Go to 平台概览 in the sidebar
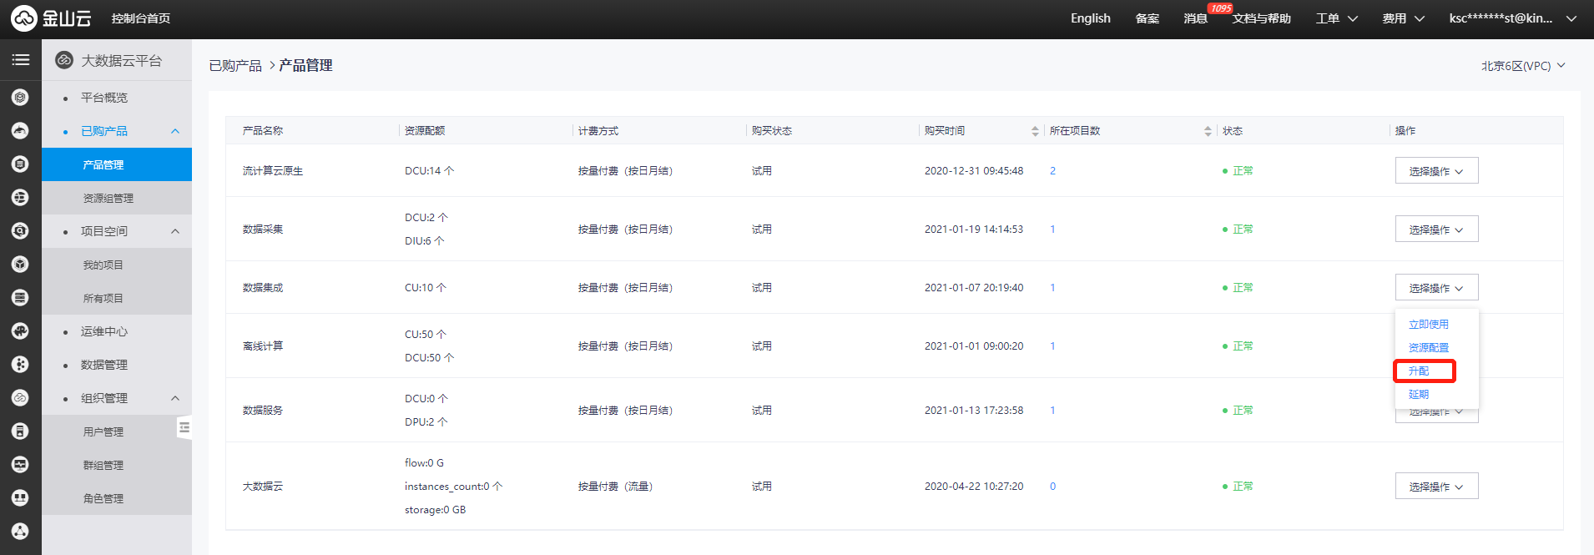The width and height of the screenshot is (1594, 555). tap(104, 98)
